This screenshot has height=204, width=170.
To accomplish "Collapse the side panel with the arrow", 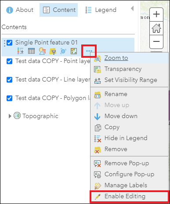I will [x=132, y=8].
